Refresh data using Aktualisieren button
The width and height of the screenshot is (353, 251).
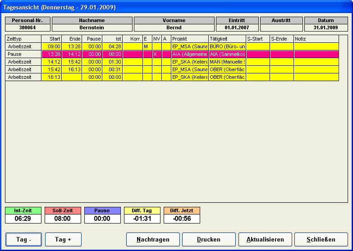(265, 240)
